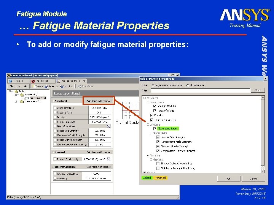
Task: Open the Alternating Stress curve graph icon
Action: [x=108, y=126]
